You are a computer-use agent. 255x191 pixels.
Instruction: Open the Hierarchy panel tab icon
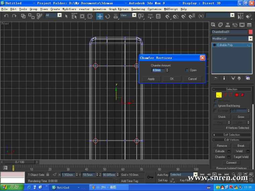coord(228,25)
